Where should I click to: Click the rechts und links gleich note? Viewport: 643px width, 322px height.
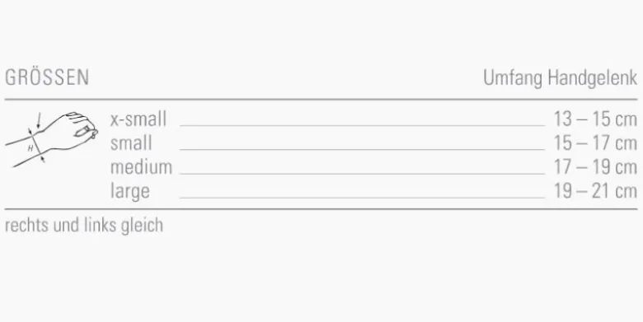[84, 226]
